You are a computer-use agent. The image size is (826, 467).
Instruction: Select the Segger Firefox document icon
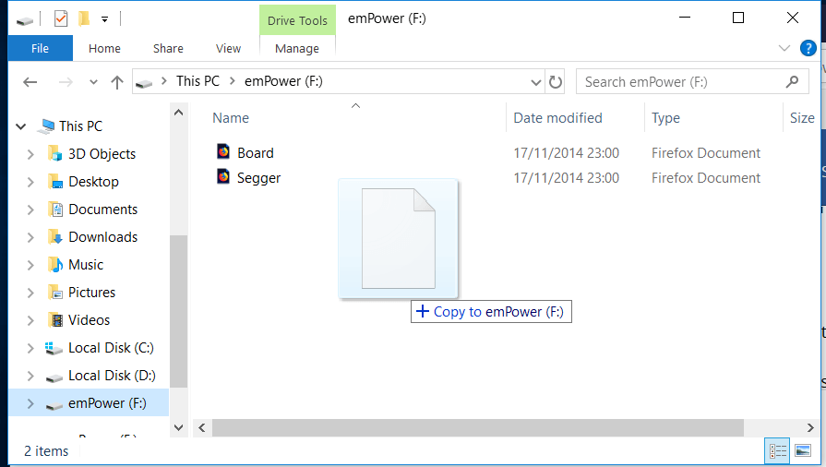tap(223, 176)
